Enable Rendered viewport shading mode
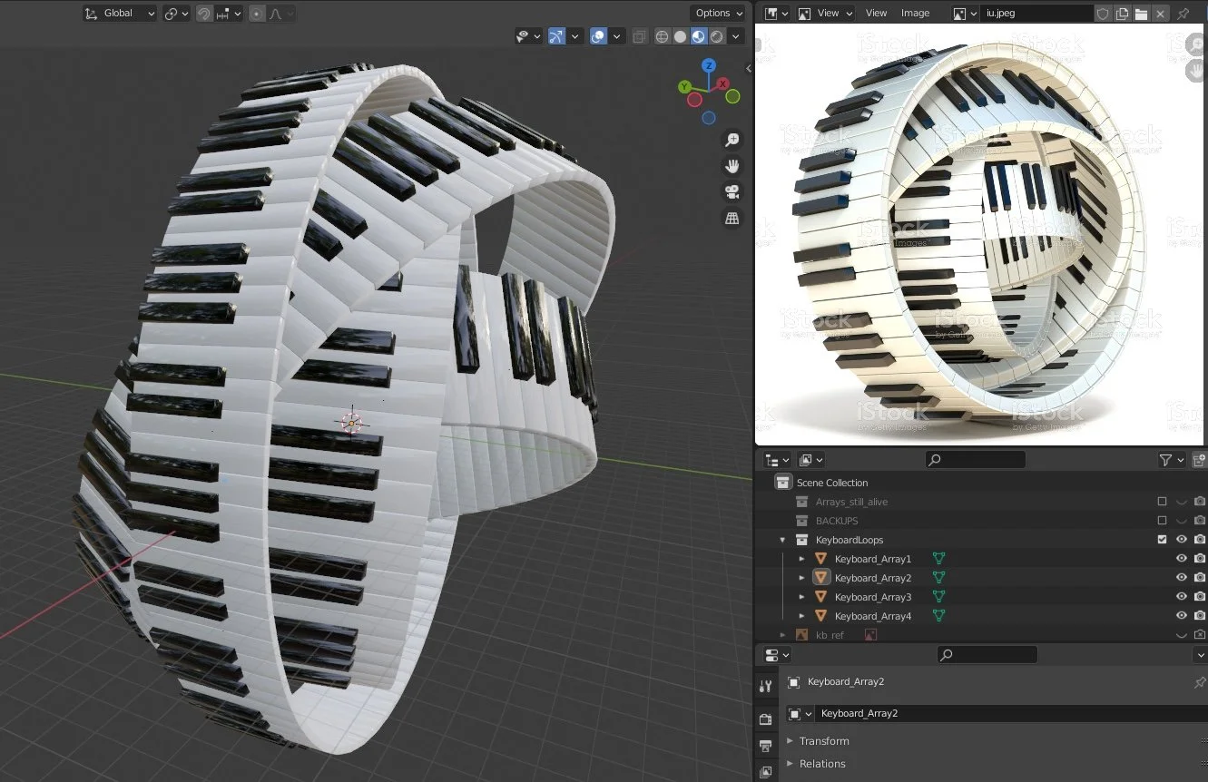 716,36
